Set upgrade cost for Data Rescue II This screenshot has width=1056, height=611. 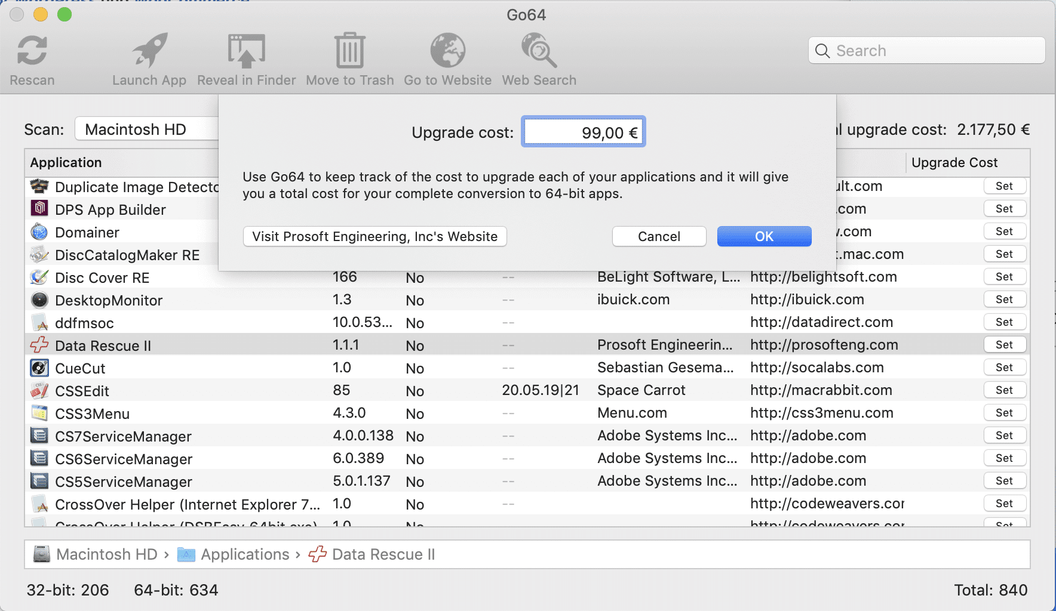1005,345
